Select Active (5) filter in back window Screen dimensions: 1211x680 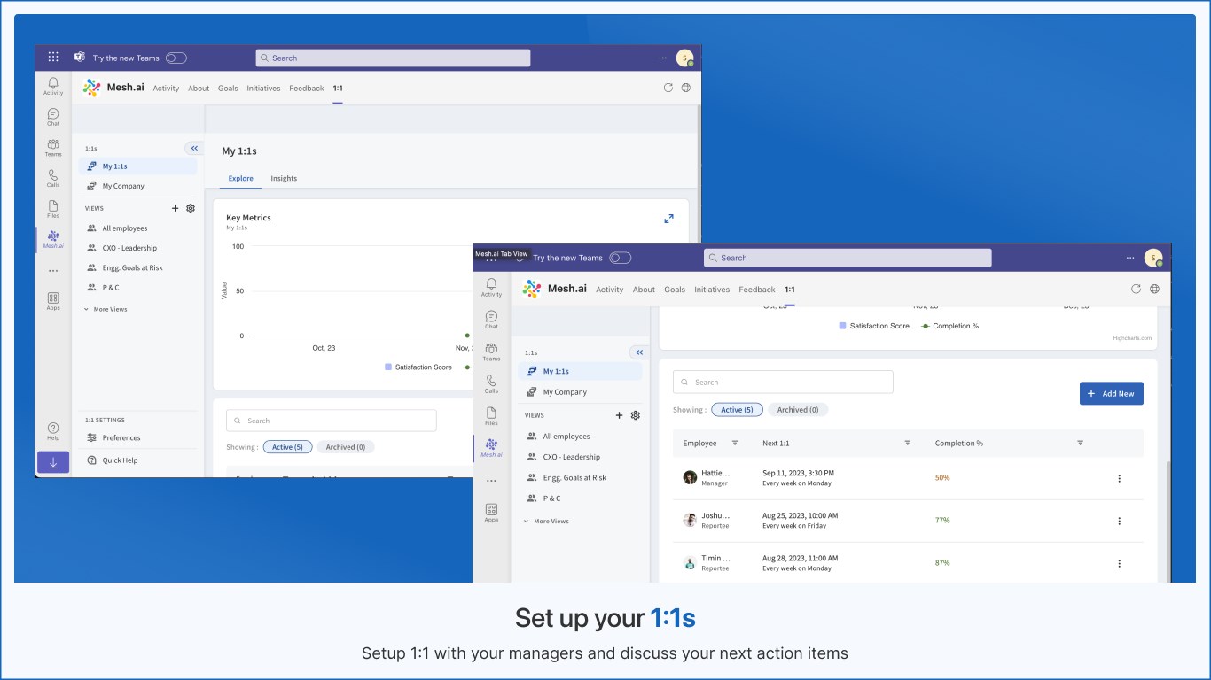click(x=287, y=447)
